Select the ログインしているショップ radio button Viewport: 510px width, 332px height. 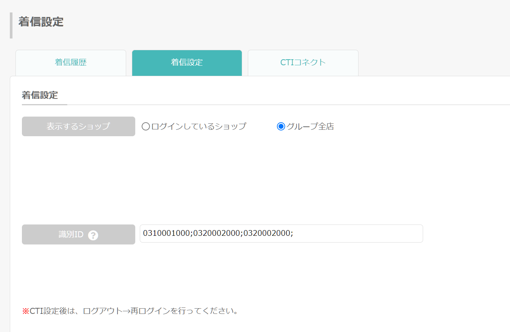(146, 126)
